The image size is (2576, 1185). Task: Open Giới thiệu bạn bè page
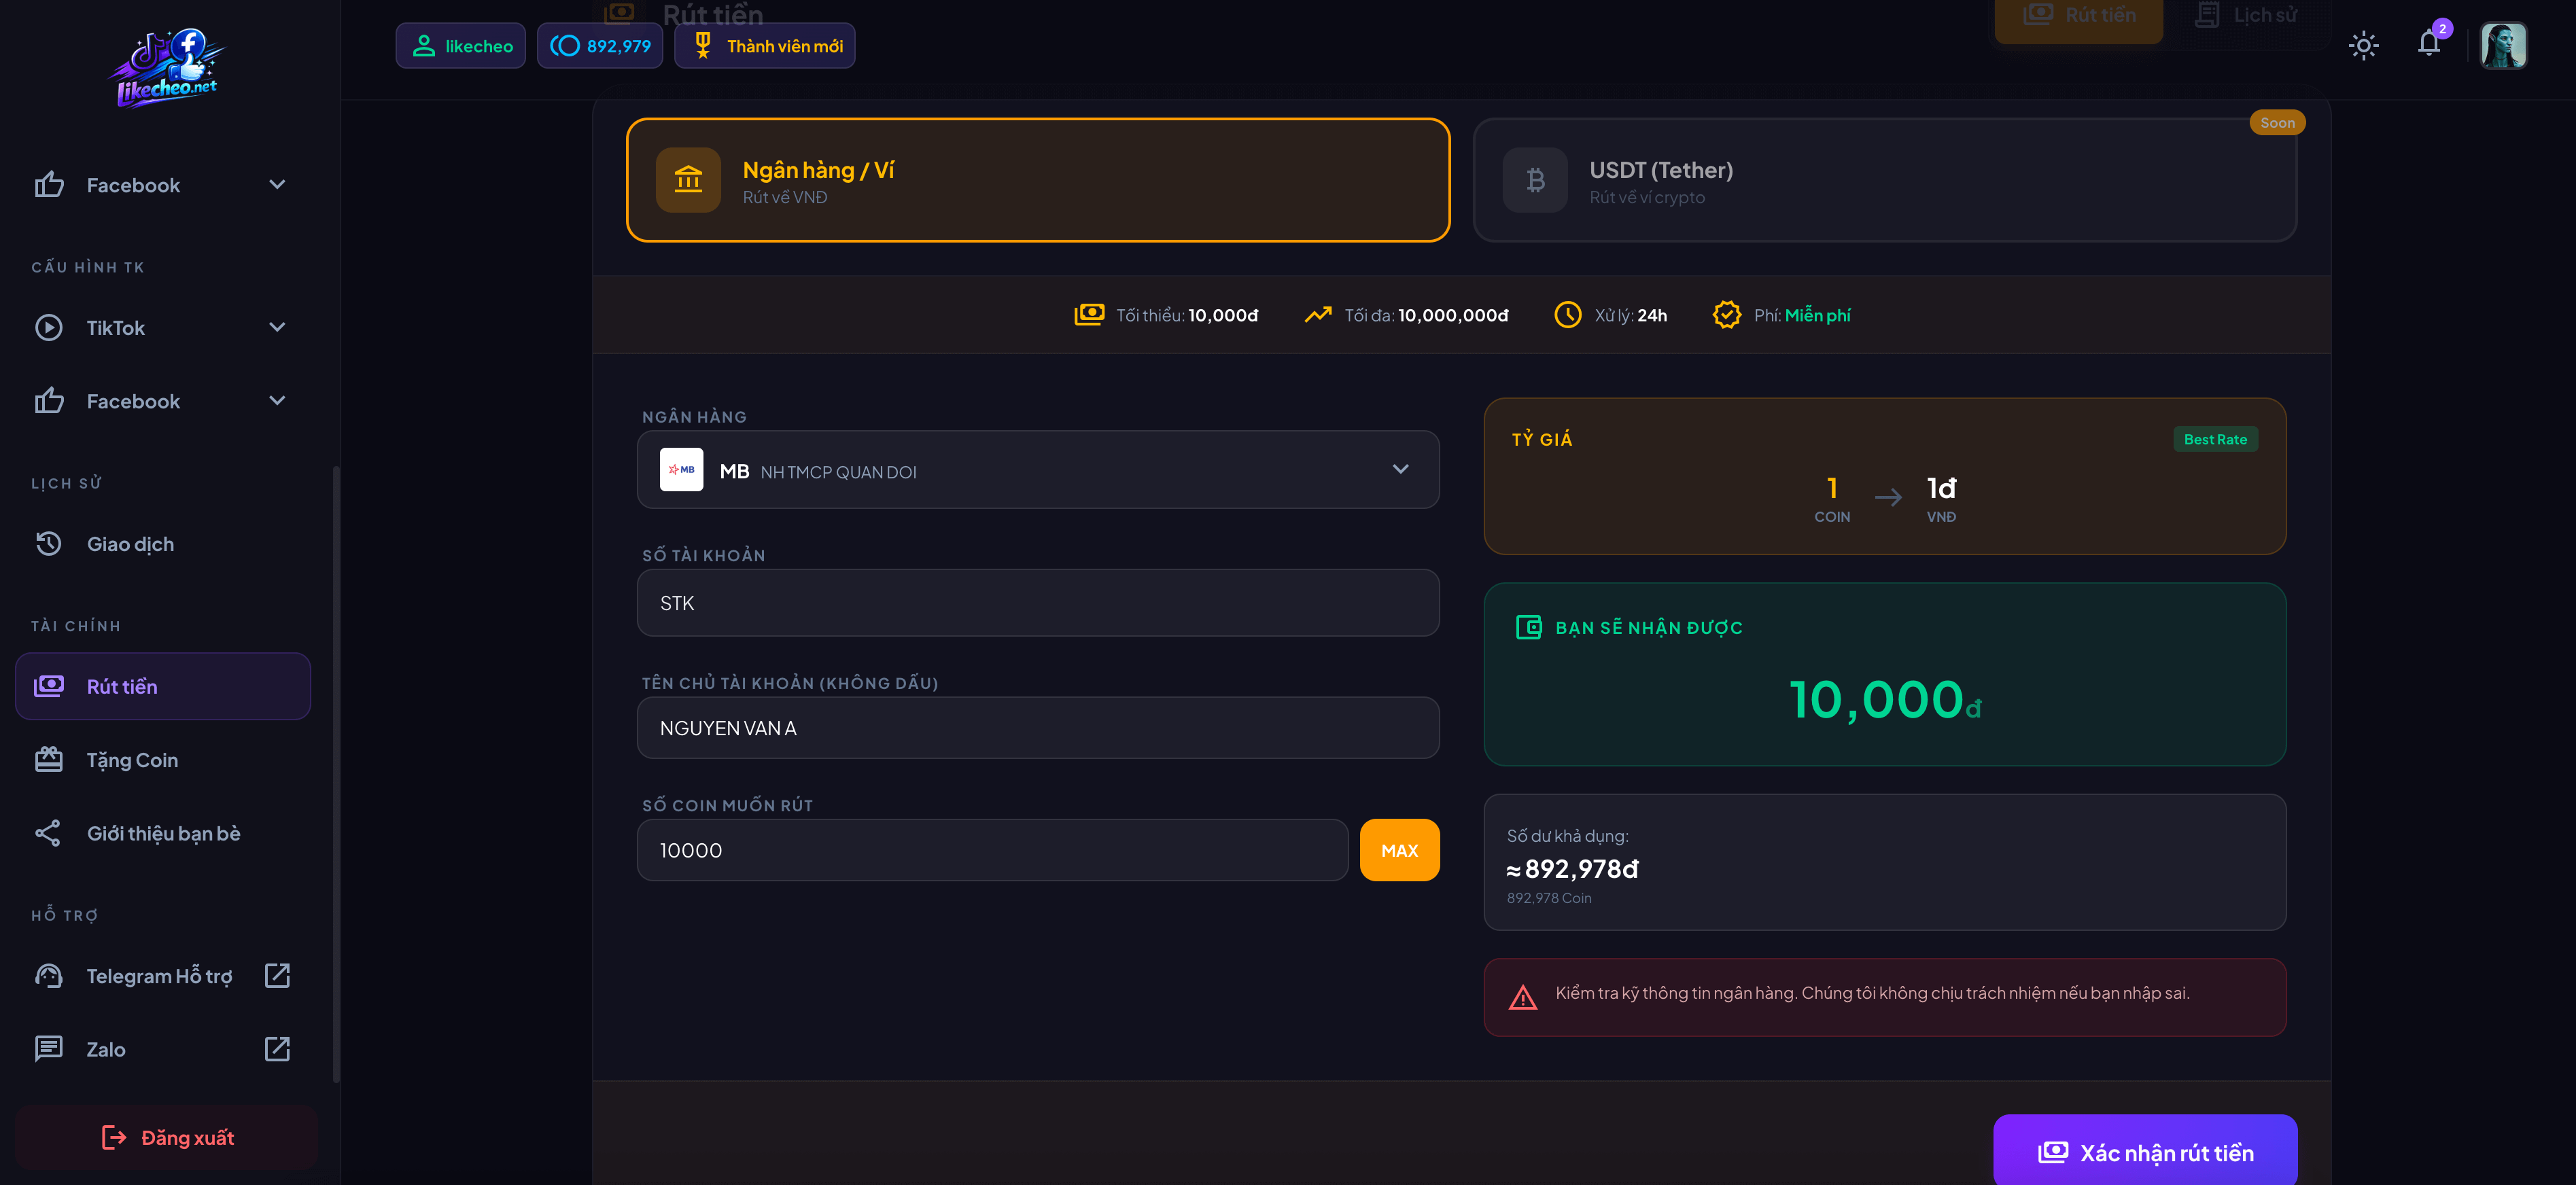[x=163, y=833]
